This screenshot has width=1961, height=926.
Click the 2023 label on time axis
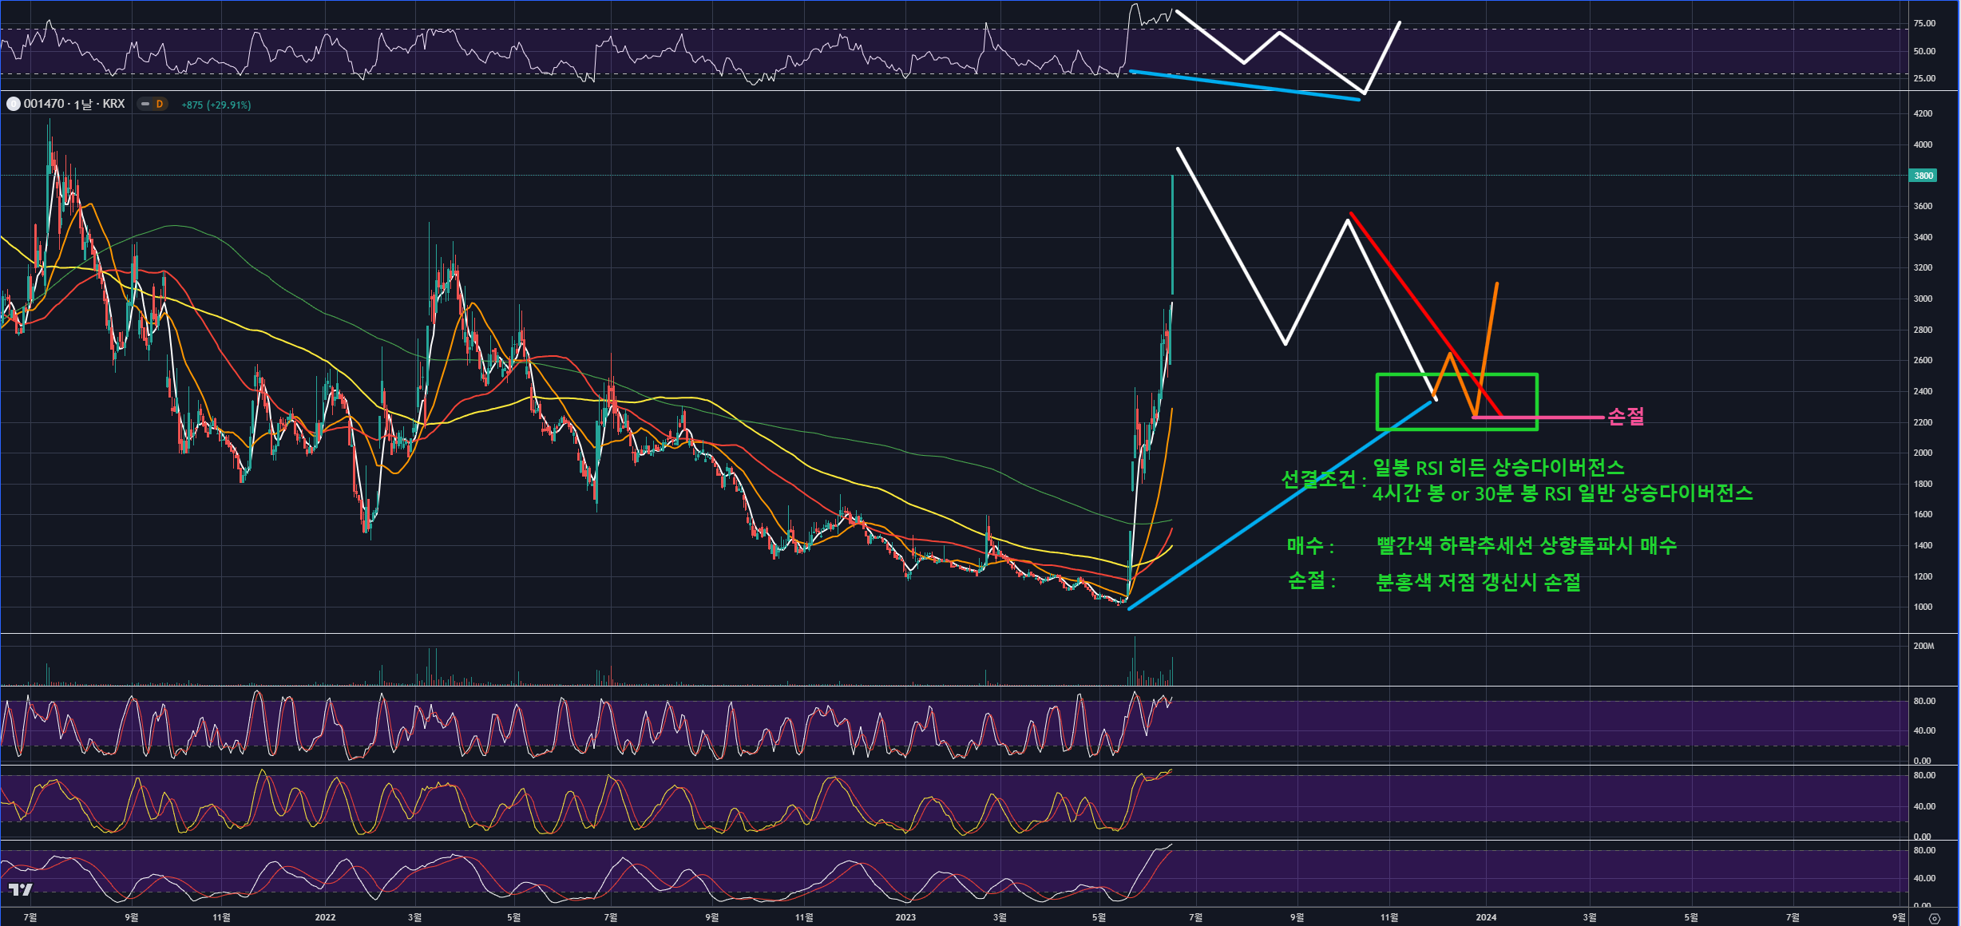[x=905, y=917]
